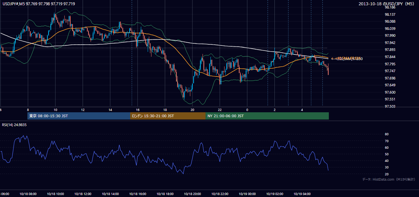Click price axis label 97.893
Screen dimensions: 419x197
pos(390,50)
